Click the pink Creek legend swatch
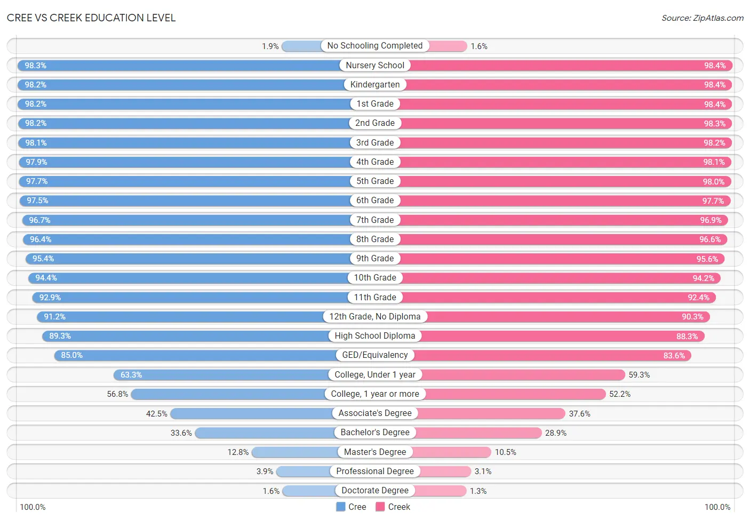This screenshot has height=520, width=750. [380, 507]
